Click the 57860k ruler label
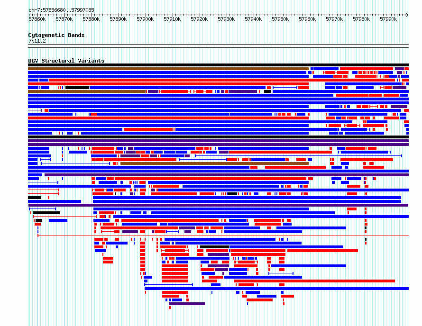Screen dimensions: 422x326 pos(37,19)
